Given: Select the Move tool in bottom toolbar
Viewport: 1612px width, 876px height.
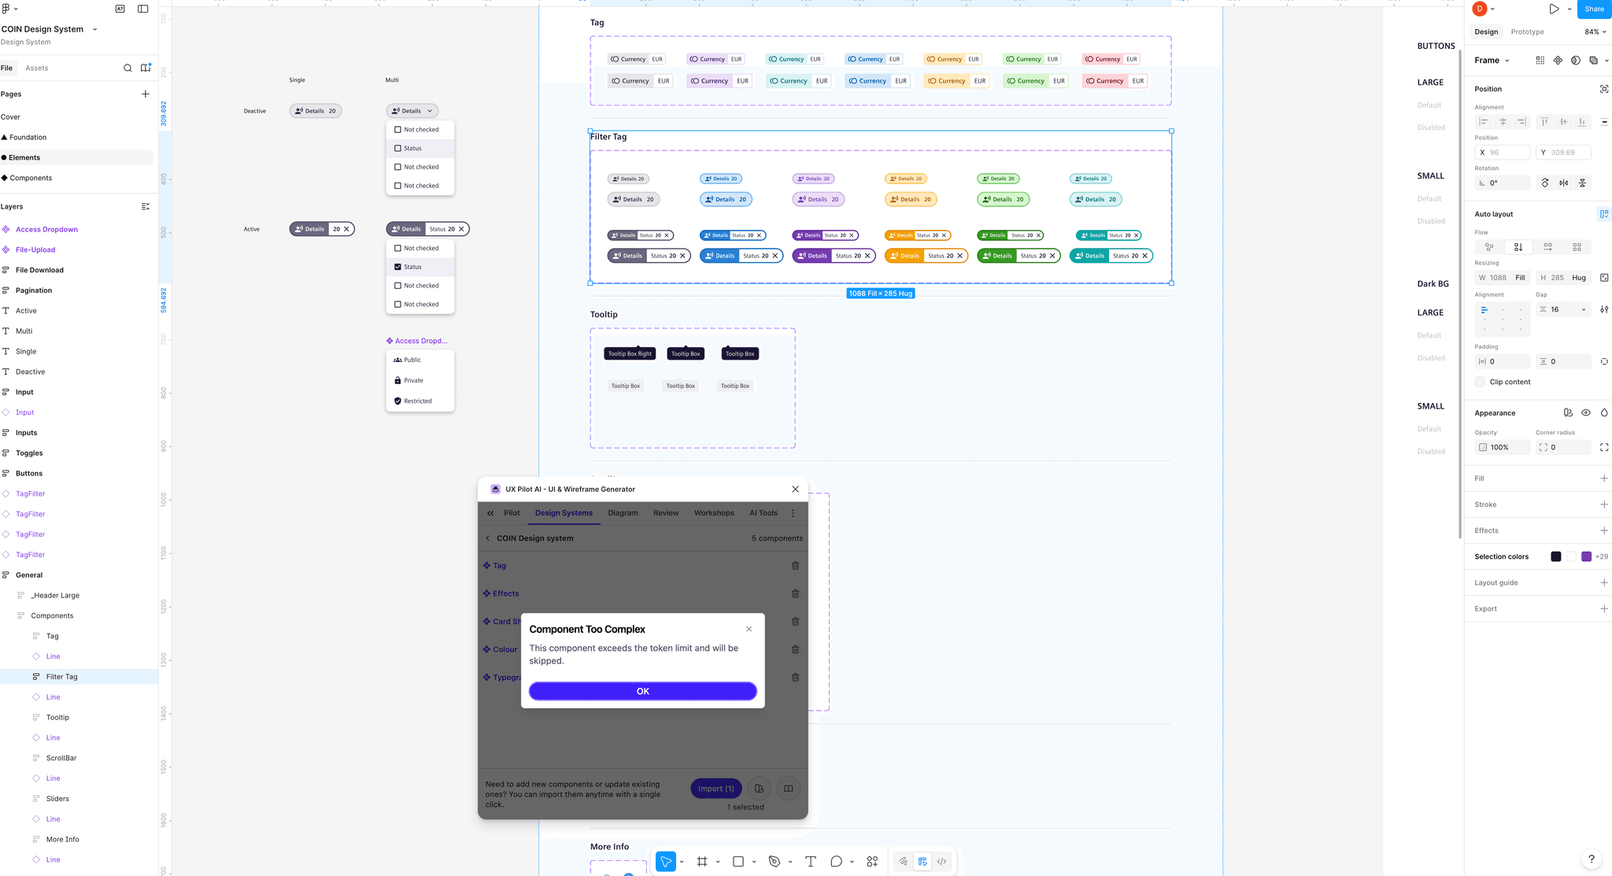Looking at the screenshot, I should (x=666, y=862).
